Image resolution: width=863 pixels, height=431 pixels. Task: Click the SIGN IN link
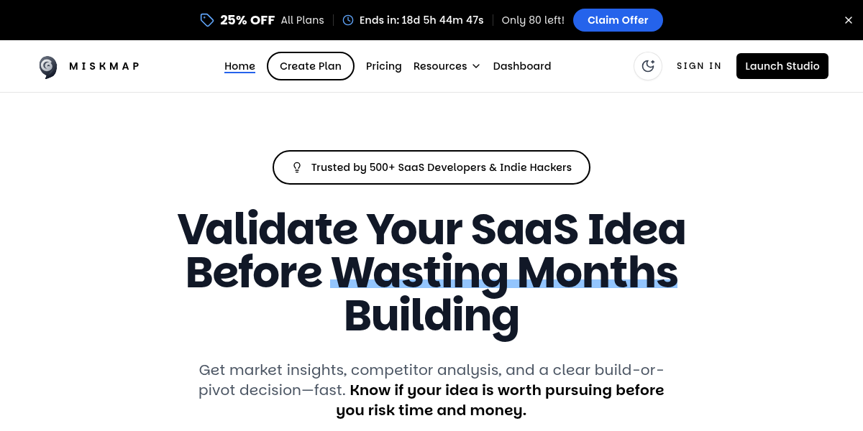(x=699, y=66)
